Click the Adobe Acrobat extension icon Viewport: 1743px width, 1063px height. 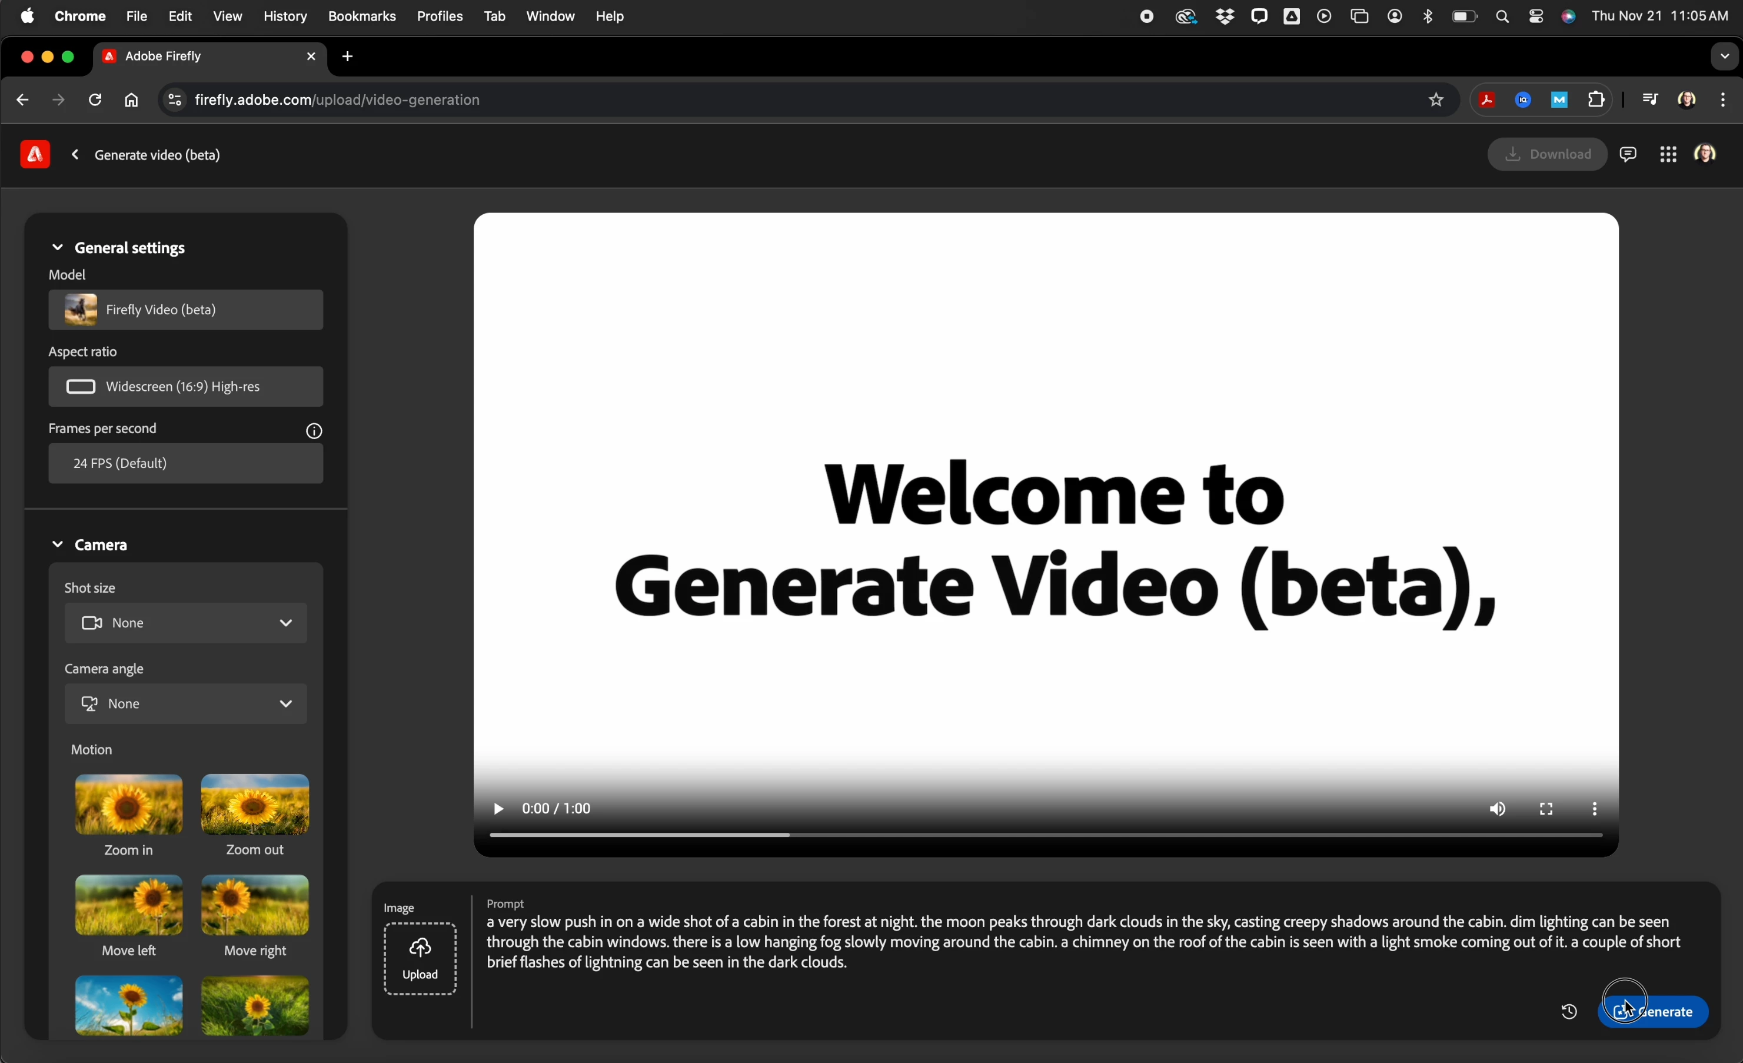(1486, 101)
